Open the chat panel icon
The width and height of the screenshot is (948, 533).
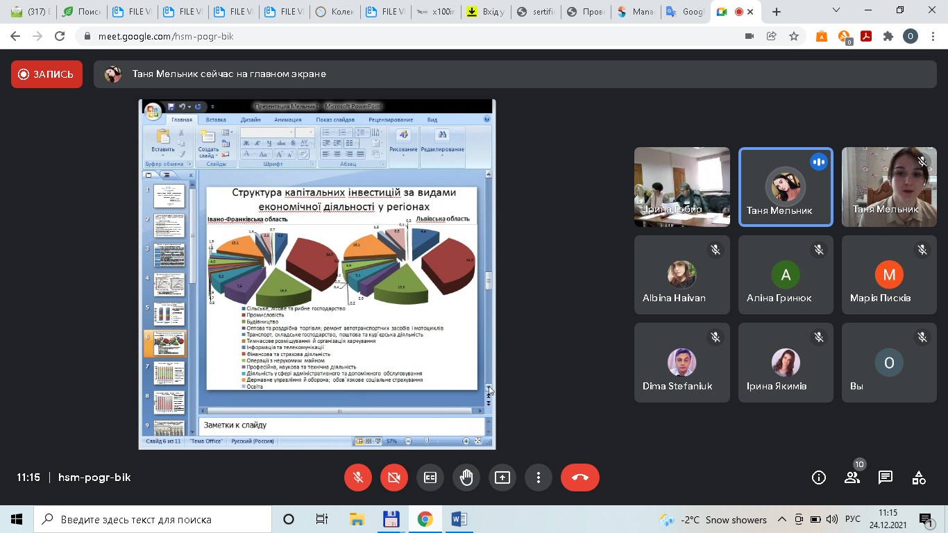(x=886, y=477)
